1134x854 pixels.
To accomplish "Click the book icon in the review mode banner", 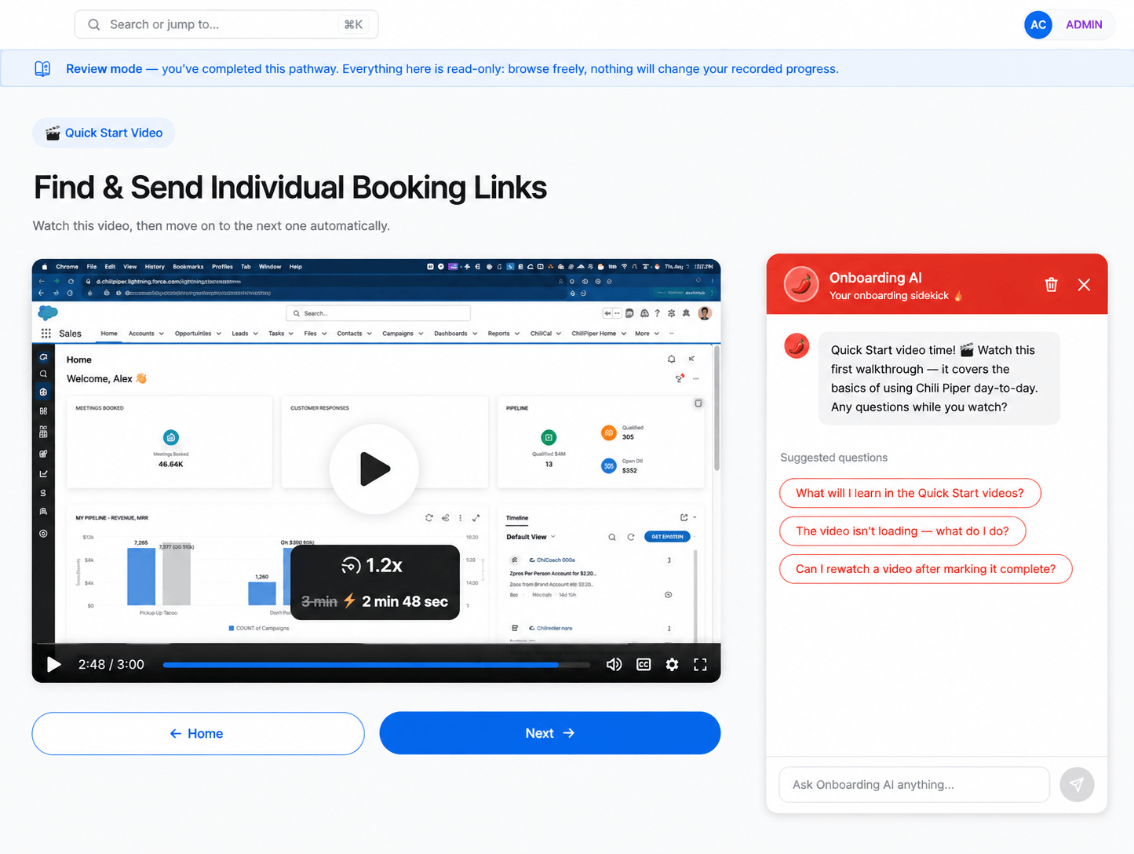I will click(x=42, y=69).
